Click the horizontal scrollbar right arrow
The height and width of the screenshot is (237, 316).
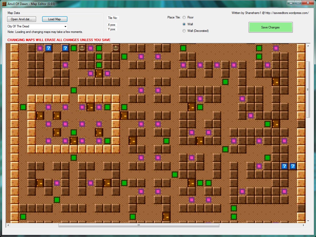(304, 225)
